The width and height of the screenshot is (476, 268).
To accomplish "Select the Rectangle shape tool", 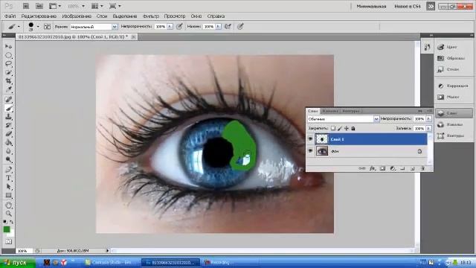I will [8, 195].
